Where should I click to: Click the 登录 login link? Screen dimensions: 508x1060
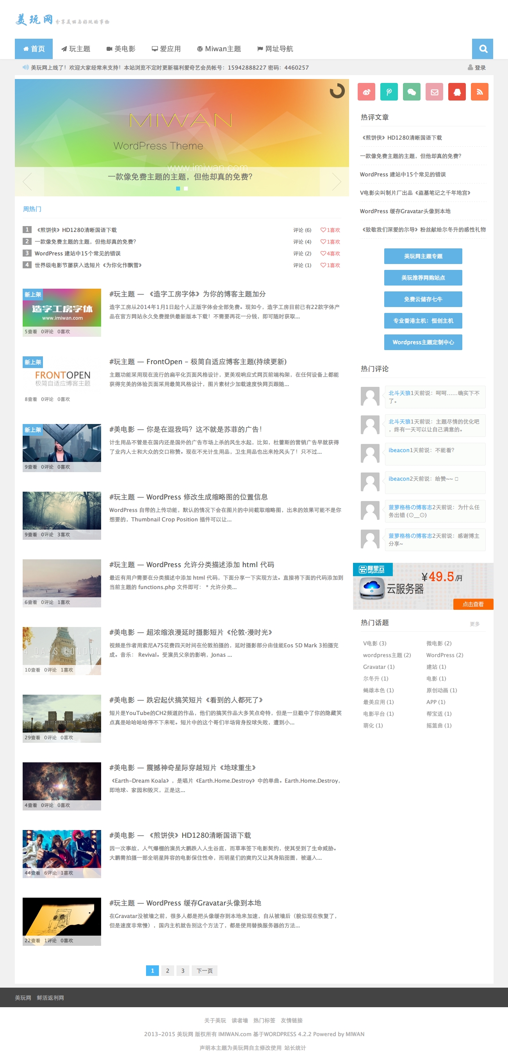pyautogui.click(x=477, y=68)
